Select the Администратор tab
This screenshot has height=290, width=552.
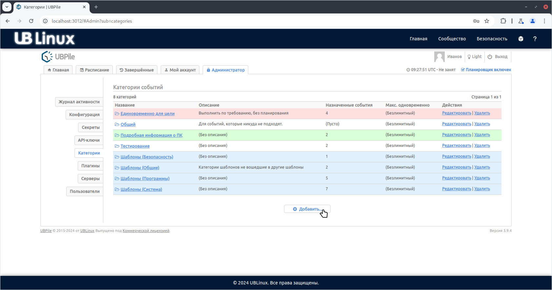(226, 70)
